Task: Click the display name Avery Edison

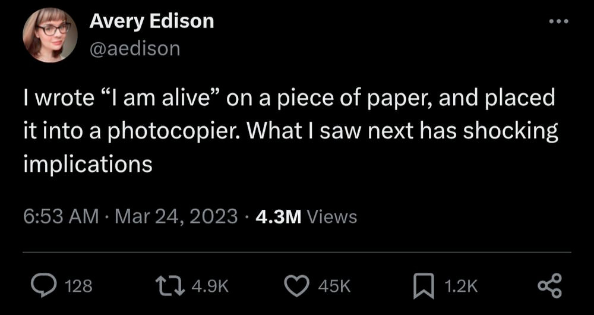Action: (x=151, y=21)
